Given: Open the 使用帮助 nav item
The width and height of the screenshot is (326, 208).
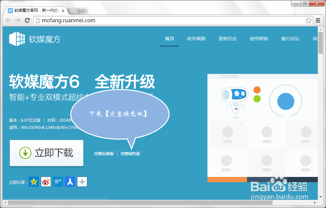Looking at the screenshot, I should (x=259, y=39).
